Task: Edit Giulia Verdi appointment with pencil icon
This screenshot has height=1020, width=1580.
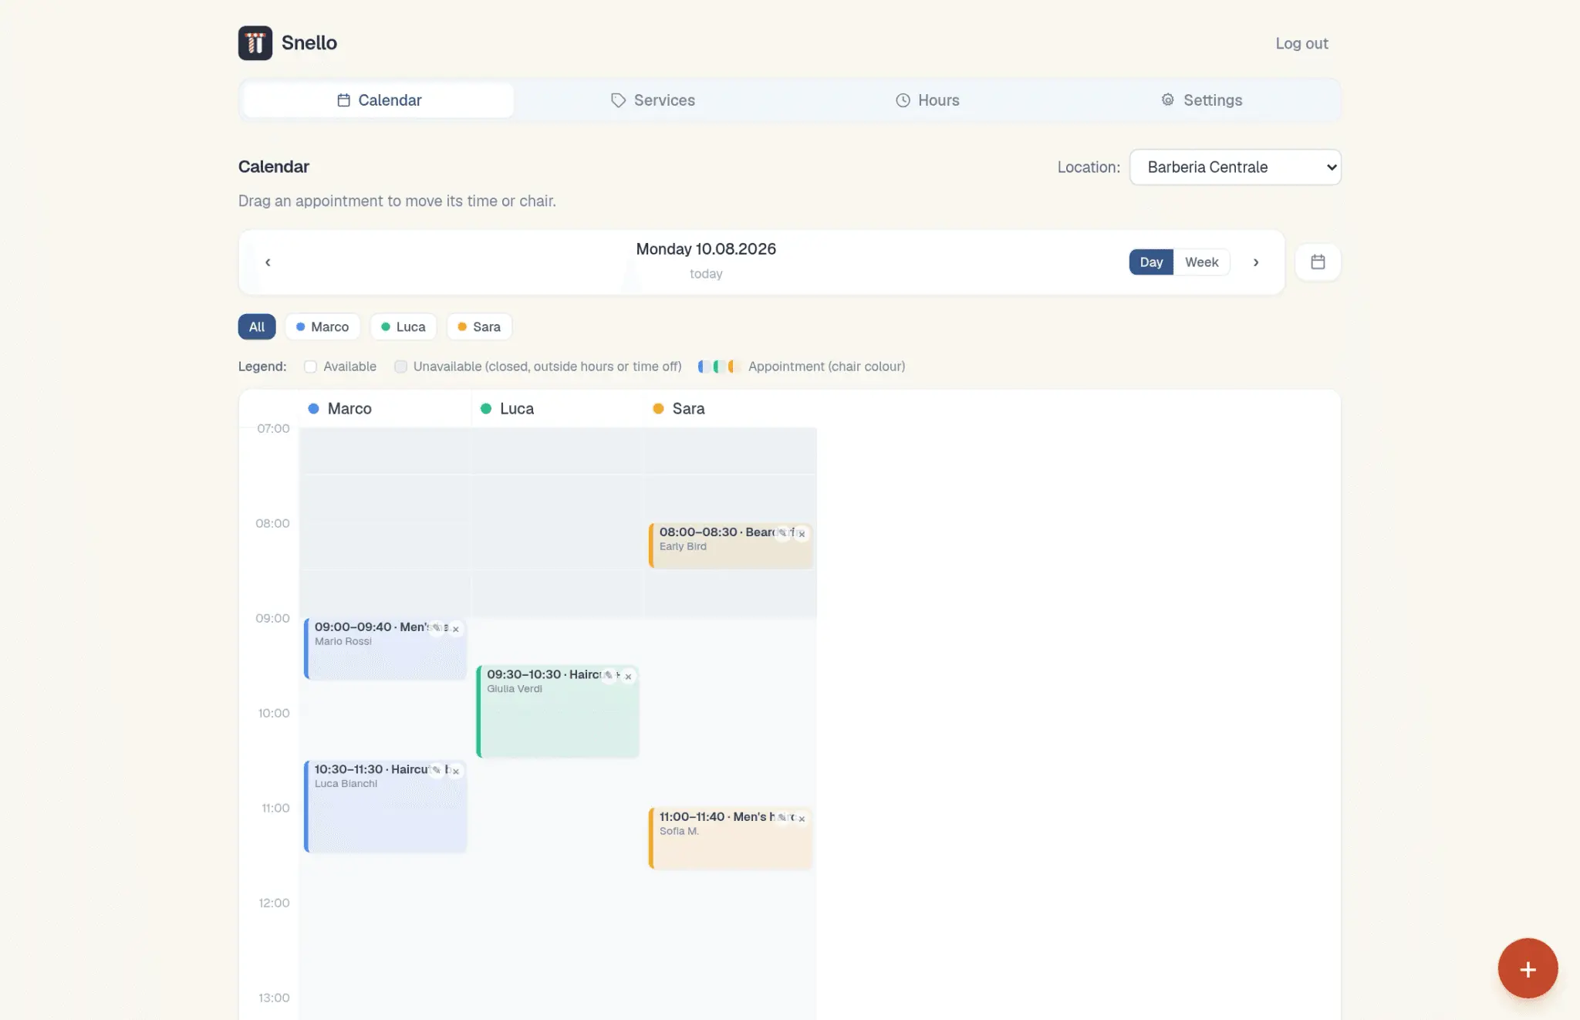Action: tap(609, 675)
